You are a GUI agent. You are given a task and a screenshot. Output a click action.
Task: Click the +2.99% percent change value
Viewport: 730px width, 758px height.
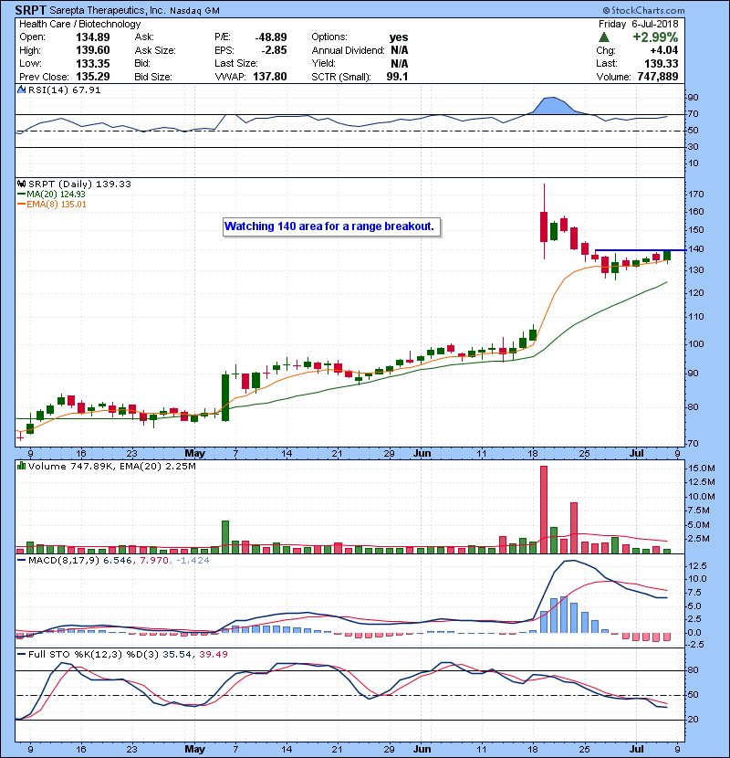point(655,37)
